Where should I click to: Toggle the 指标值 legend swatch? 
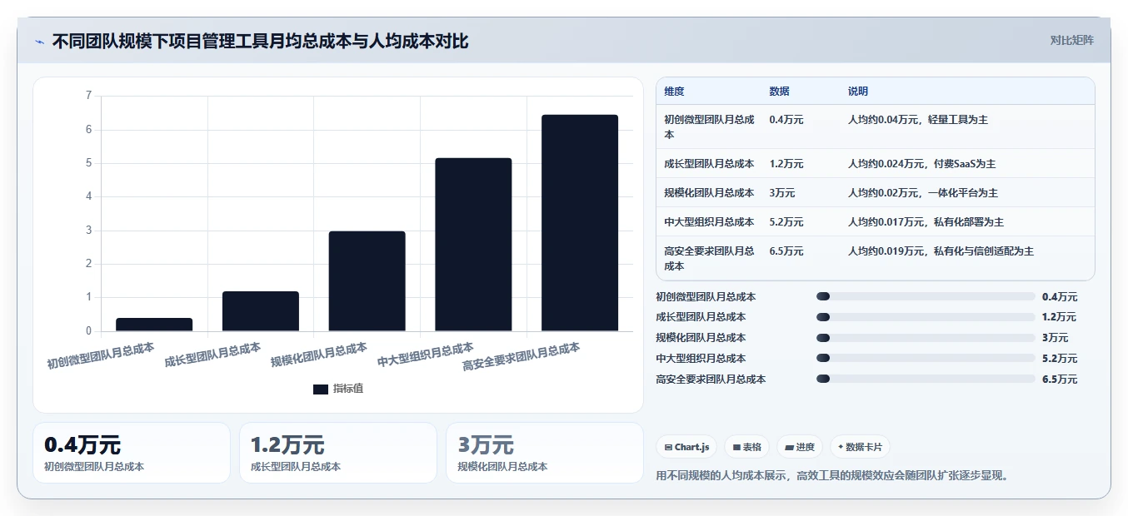click(321, 389)
